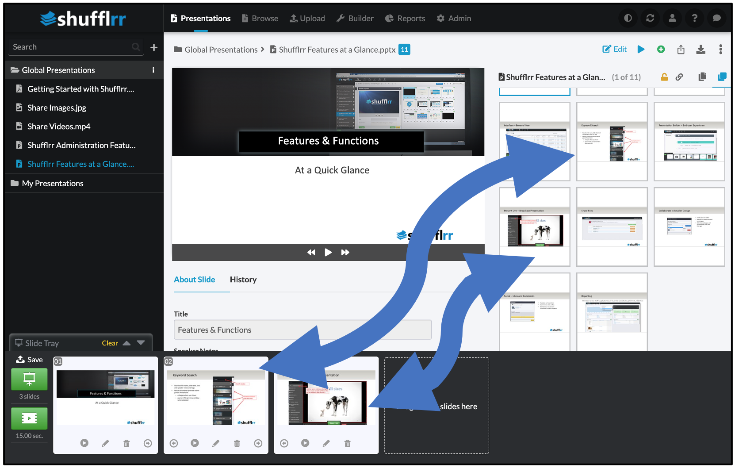
Task: Click the plus icon next to Search
Action: (154, 47)
